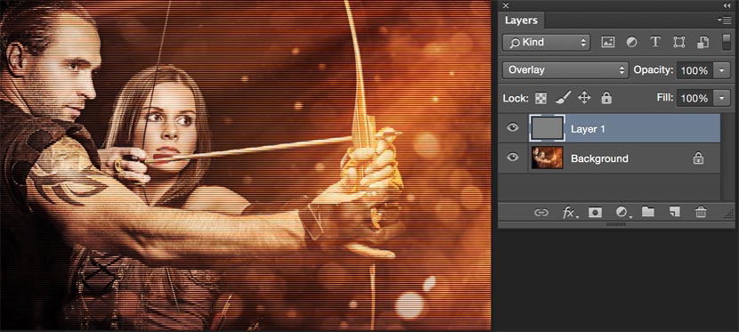Click the Lock: label

click(516, 99)
